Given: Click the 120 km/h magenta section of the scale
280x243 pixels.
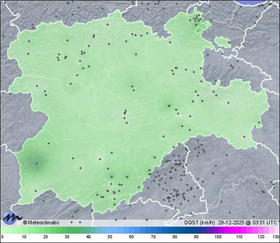Looking at the screenshot, I should [260, 230].
